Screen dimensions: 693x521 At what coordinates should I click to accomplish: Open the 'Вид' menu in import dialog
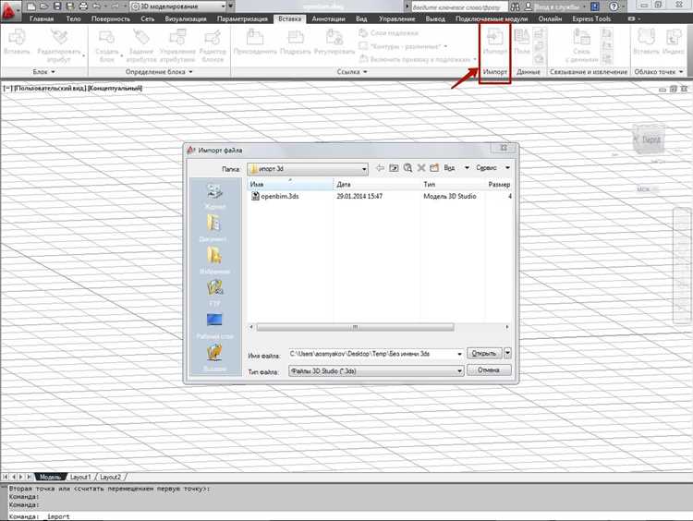tap(456, 168)
